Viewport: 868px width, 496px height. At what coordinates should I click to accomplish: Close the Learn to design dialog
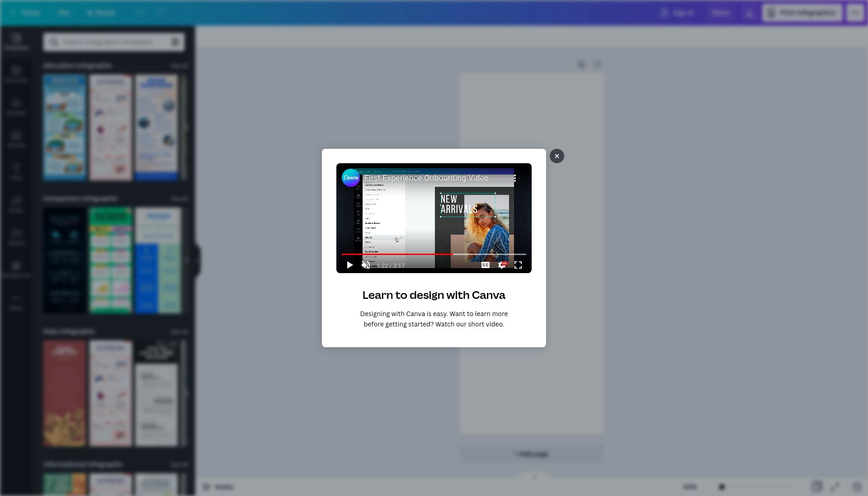coord(557,156)
